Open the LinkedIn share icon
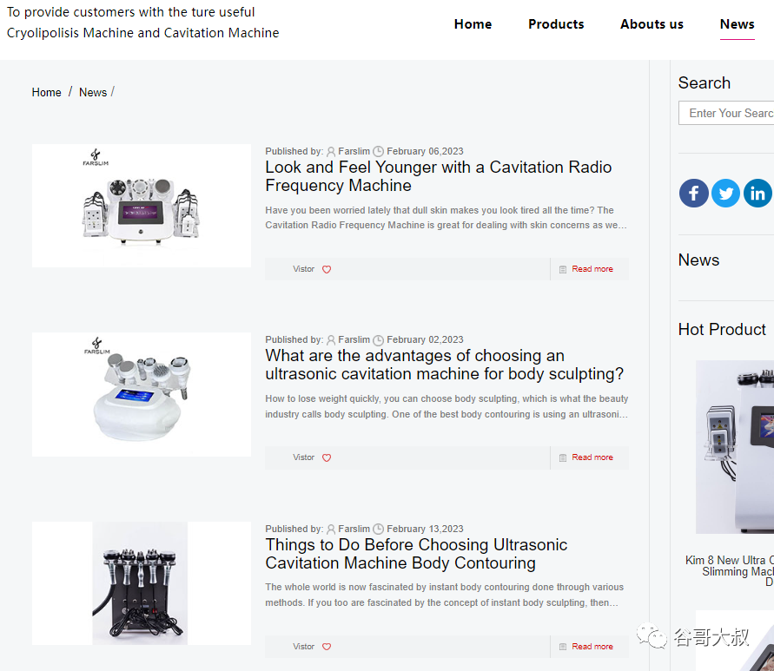 pyautogui.click(x=757, y=193)
